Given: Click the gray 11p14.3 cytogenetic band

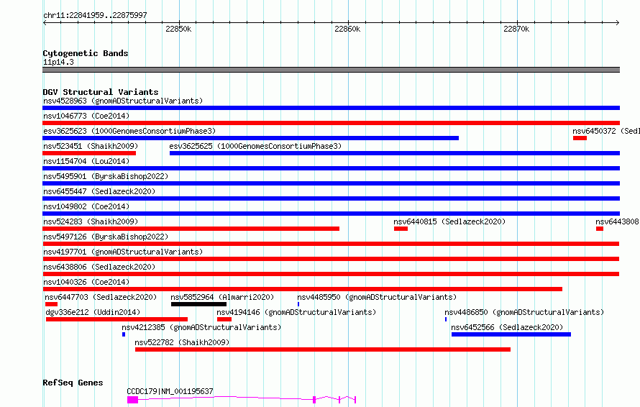Looking at the screenshot, I should point(331,70).
